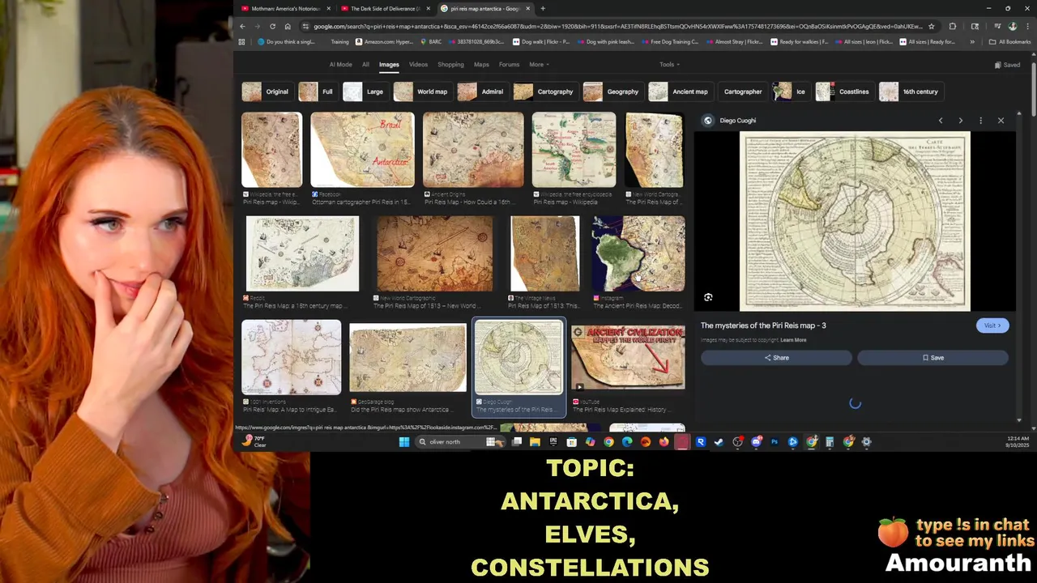
Task: Open the taskbar weather widget
Action: (254, 441)
